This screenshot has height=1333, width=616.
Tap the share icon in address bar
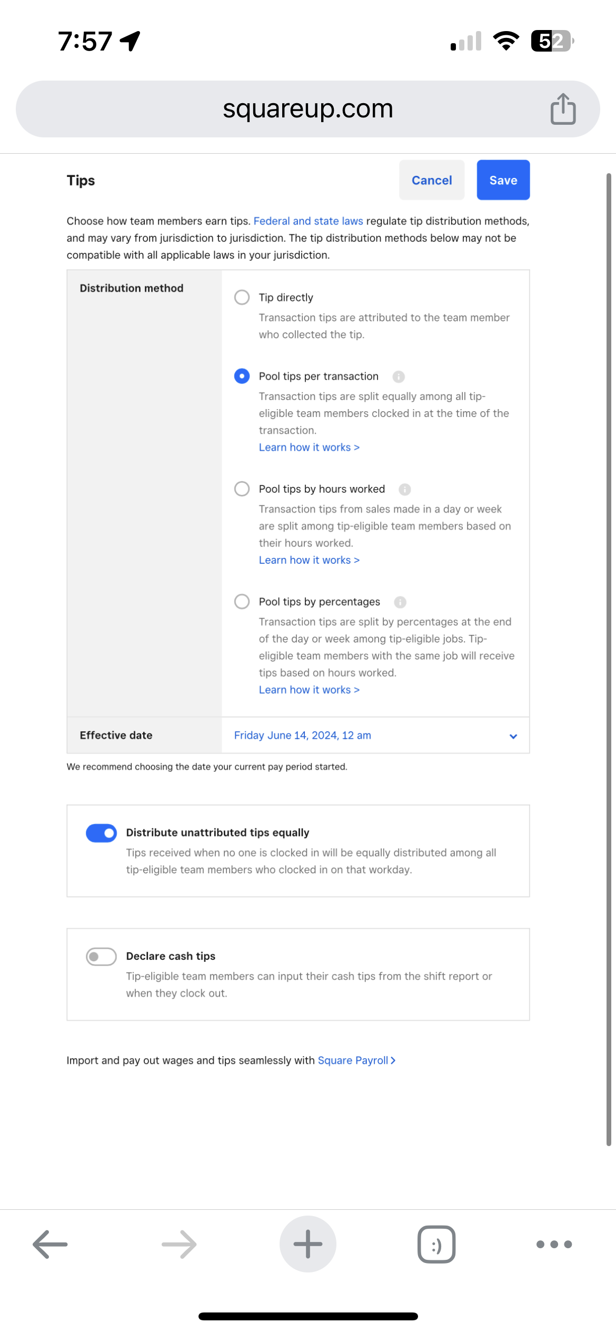click(x=563, y=109)
